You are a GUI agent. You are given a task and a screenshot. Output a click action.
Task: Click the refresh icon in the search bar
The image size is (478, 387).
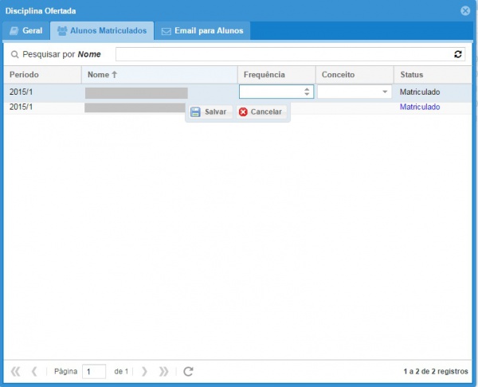click(x=458, y=54)
